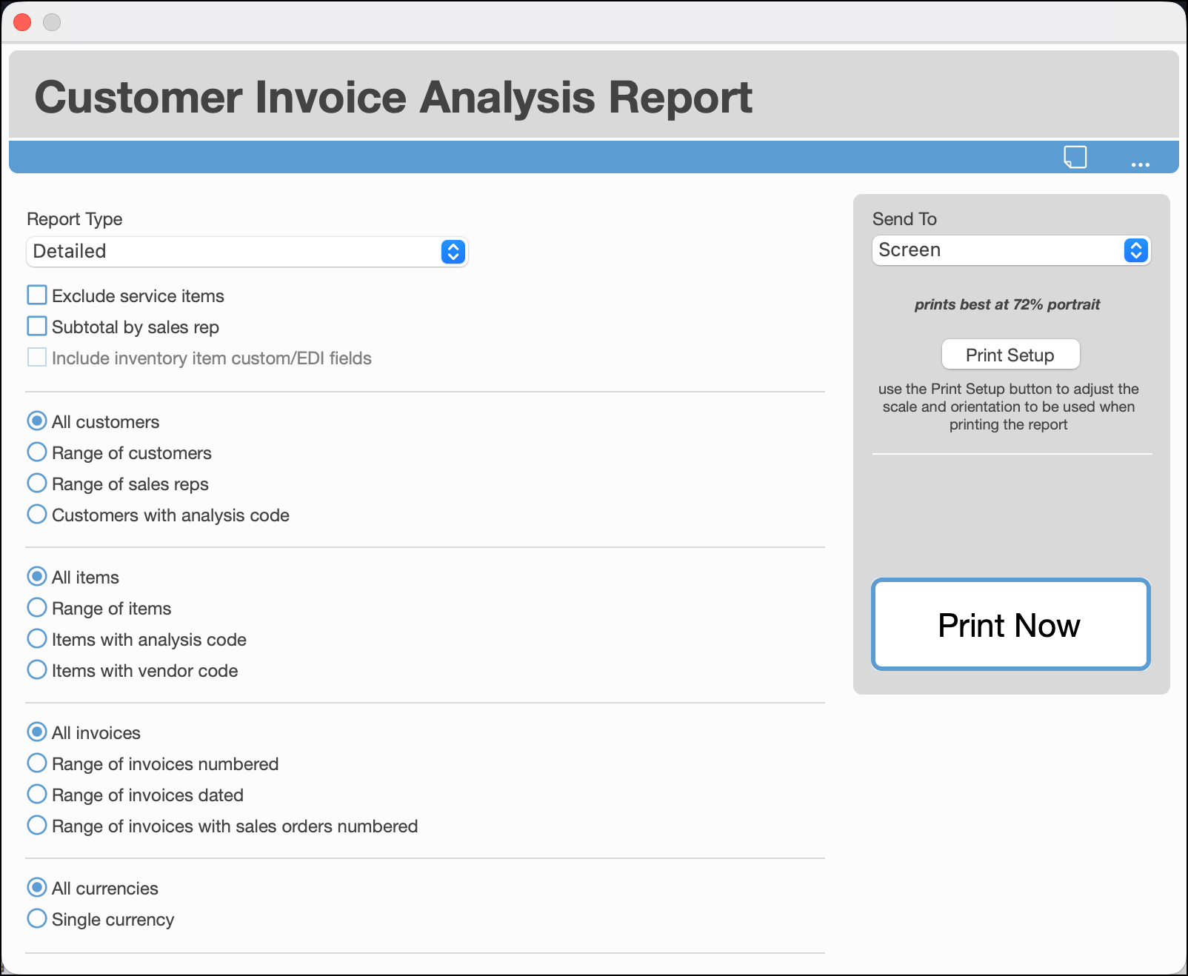
Task: Choose Range of invoices numbered
Action: tap(37, 763)
